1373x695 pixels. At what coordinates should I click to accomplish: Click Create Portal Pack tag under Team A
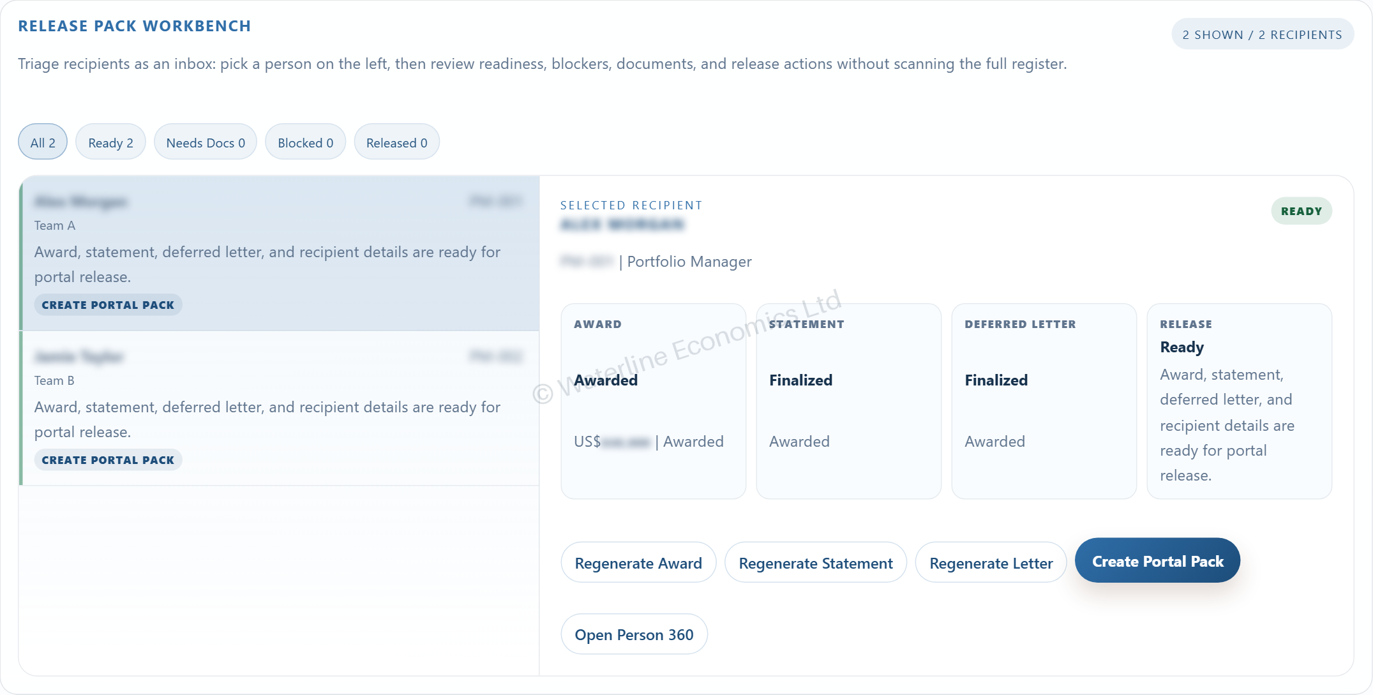(x=108, y=305)
